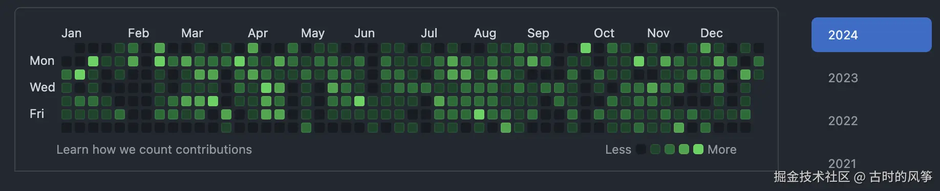
Task: Click the Mon weekday label
Action: click(42, 61)
